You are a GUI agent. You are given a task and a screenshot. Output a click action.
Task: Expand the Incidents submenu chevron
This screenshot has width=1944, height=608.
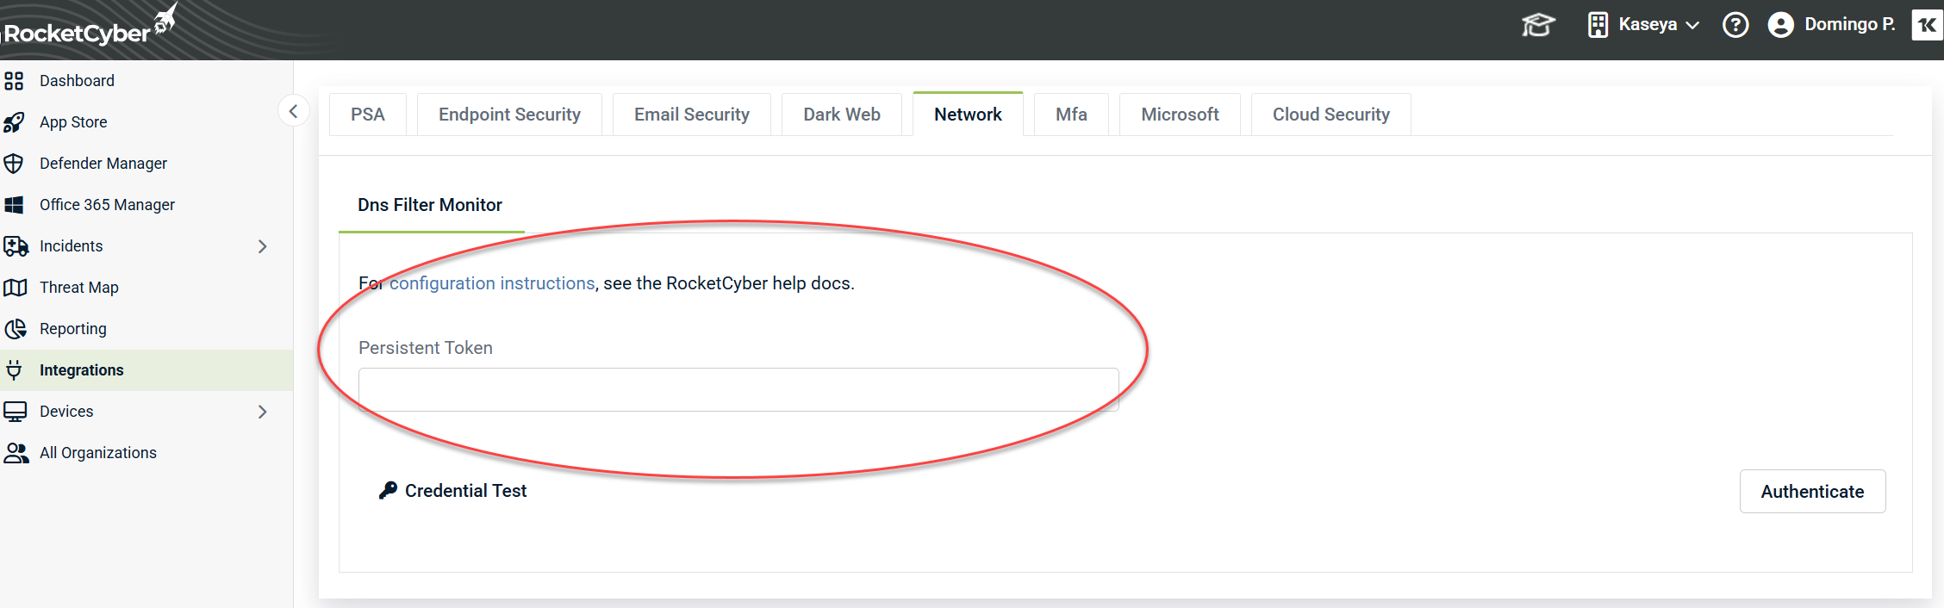(x=263, y=246)
